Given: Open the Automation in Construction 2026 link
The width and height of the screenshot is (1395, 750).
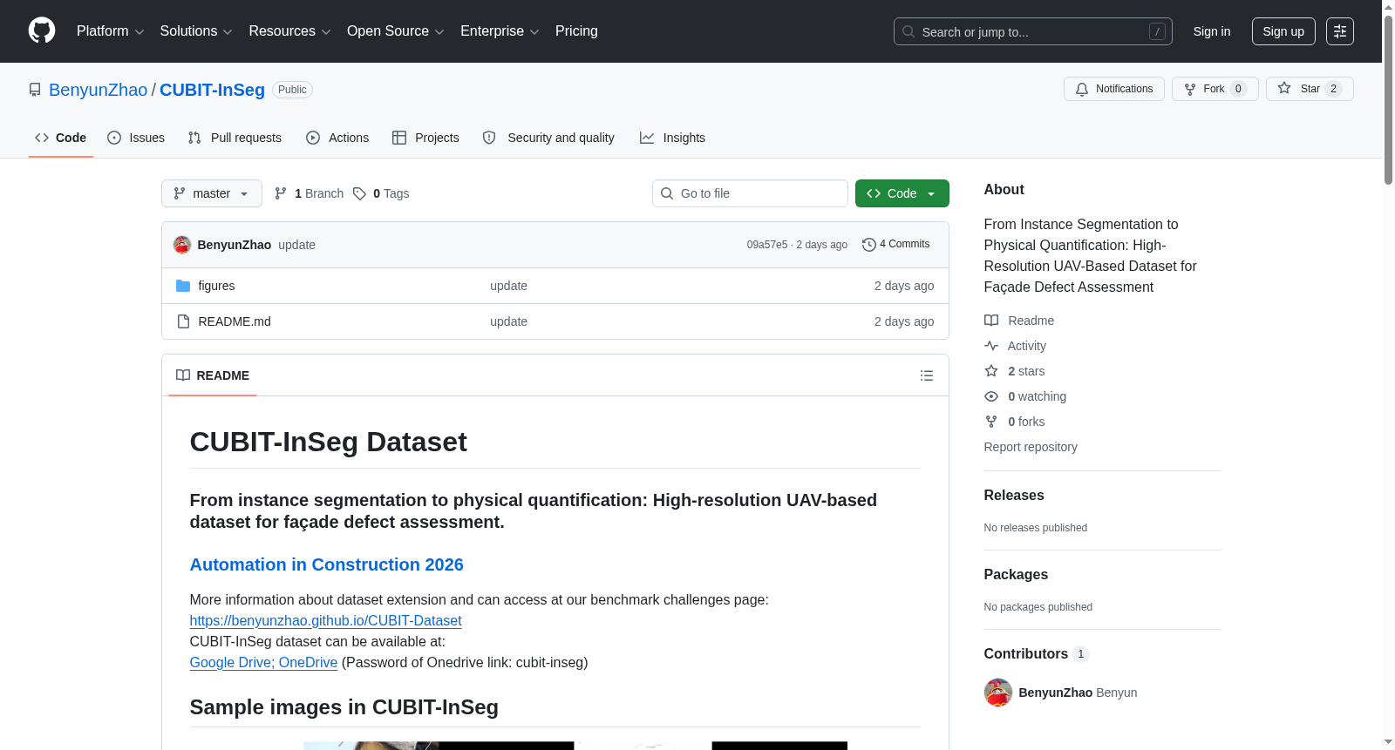Looking at the screenshot, I should pyautogui.click(x=327, y=564).
